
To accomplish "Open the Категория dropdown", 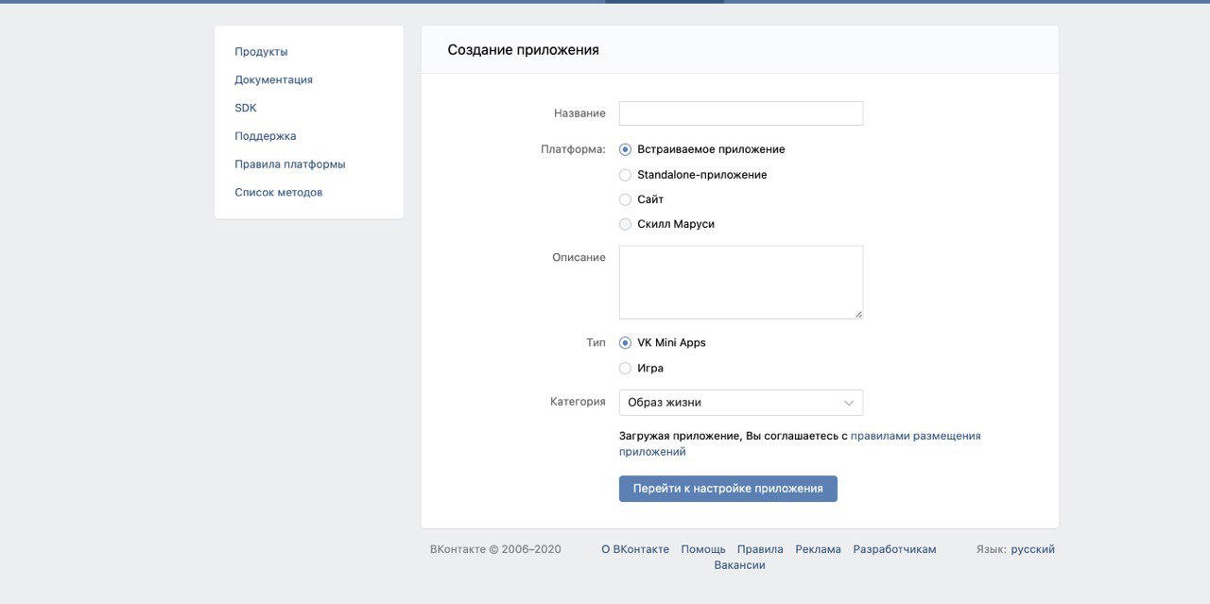I will [740, 403].
